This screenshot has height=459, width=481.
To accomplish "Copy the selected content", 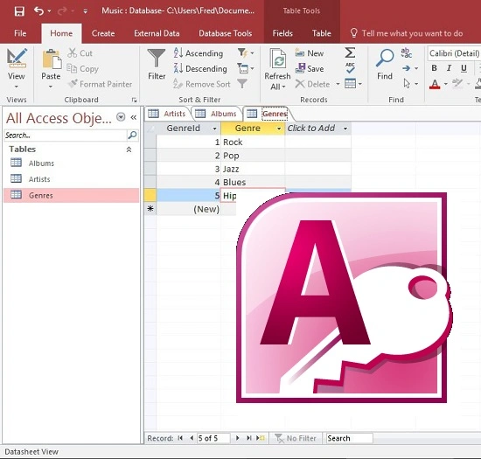I will pyautogui.click(x=83, y=69).
